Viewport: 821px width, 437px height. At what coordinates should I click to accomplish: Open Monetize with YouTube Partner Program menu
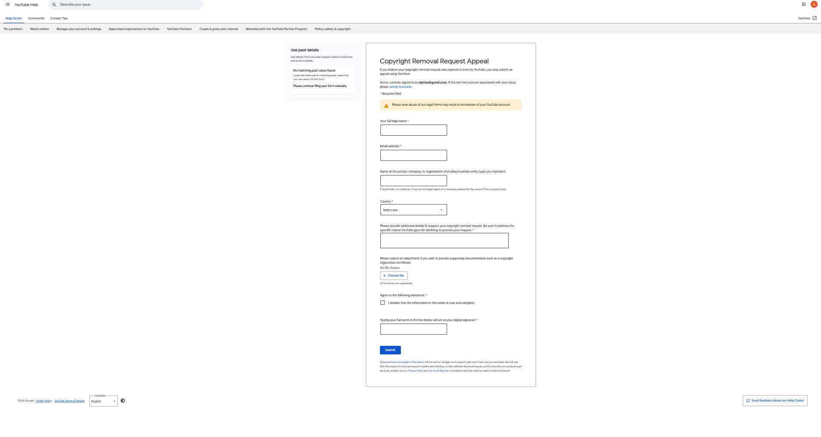pos(276,29)
